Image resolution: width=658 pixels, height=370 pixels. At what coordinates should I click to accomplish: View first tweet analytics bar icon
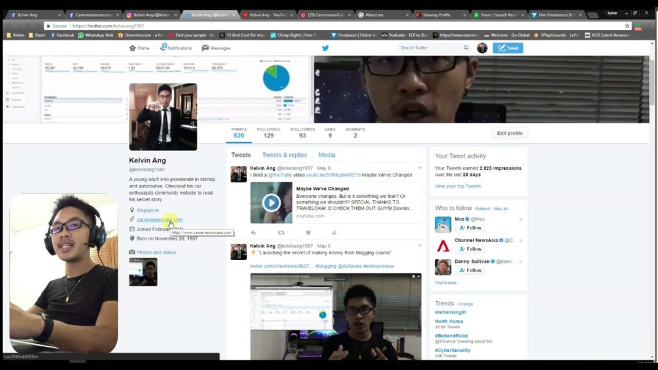(334, 233)
